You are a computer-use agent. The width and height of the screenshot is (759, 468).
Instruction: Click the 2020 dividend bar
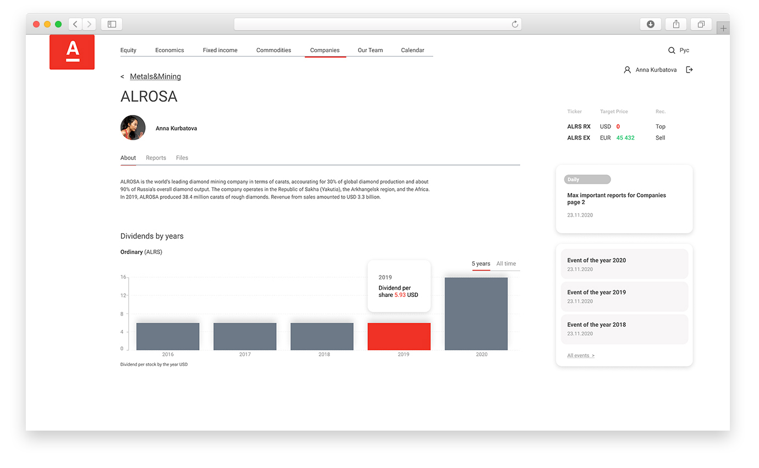pos(476,313)
